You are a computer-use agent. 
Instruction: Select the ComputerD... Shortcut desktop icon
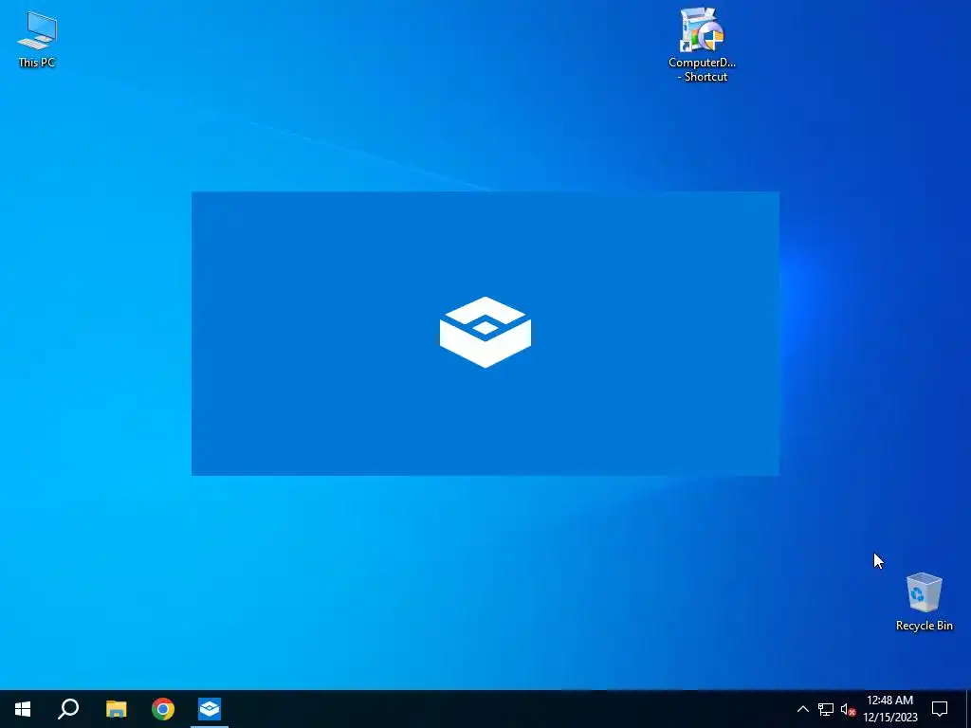pyautogui.click(x=702, y=45)
